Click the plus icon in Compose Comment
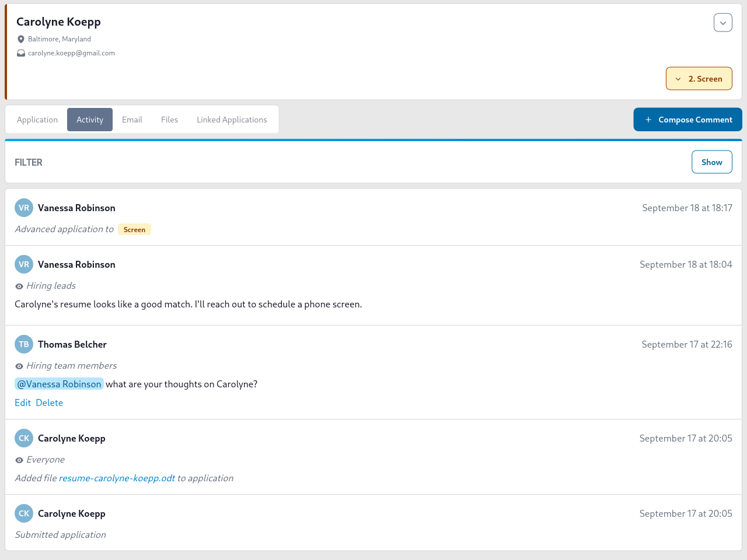Image resolution: width=747 pixels, height=560 pixels. (x=648, y=119)
